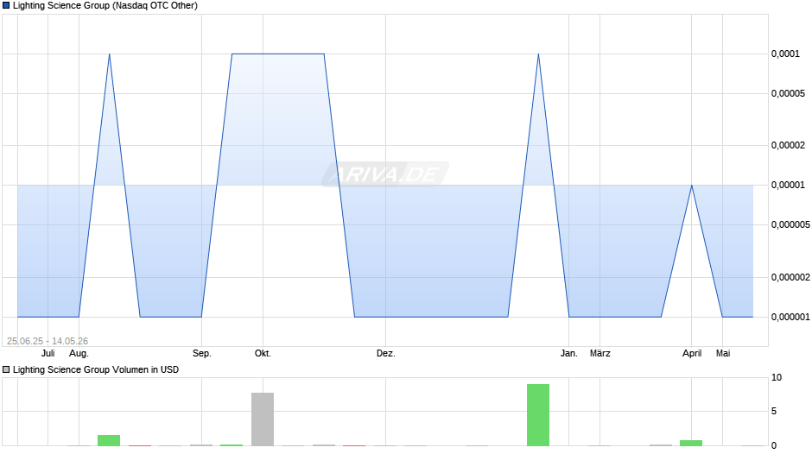This screenshot has width=812, height=454.
Task: Click the 'Aug.' axis label
Action: [x=79, y=354]
